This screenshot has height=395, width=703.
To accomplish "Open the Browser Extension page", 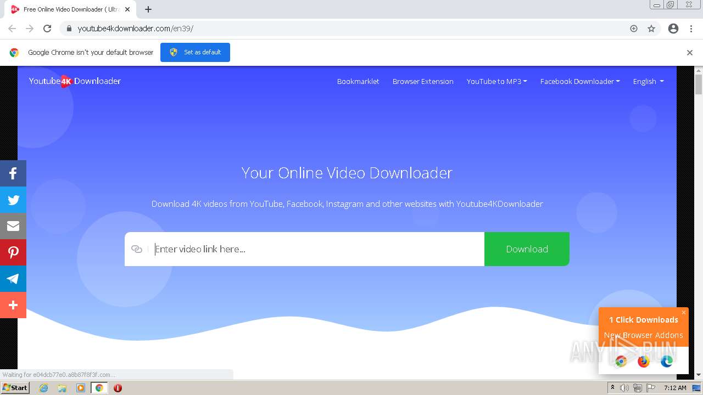I will [423, 81].
